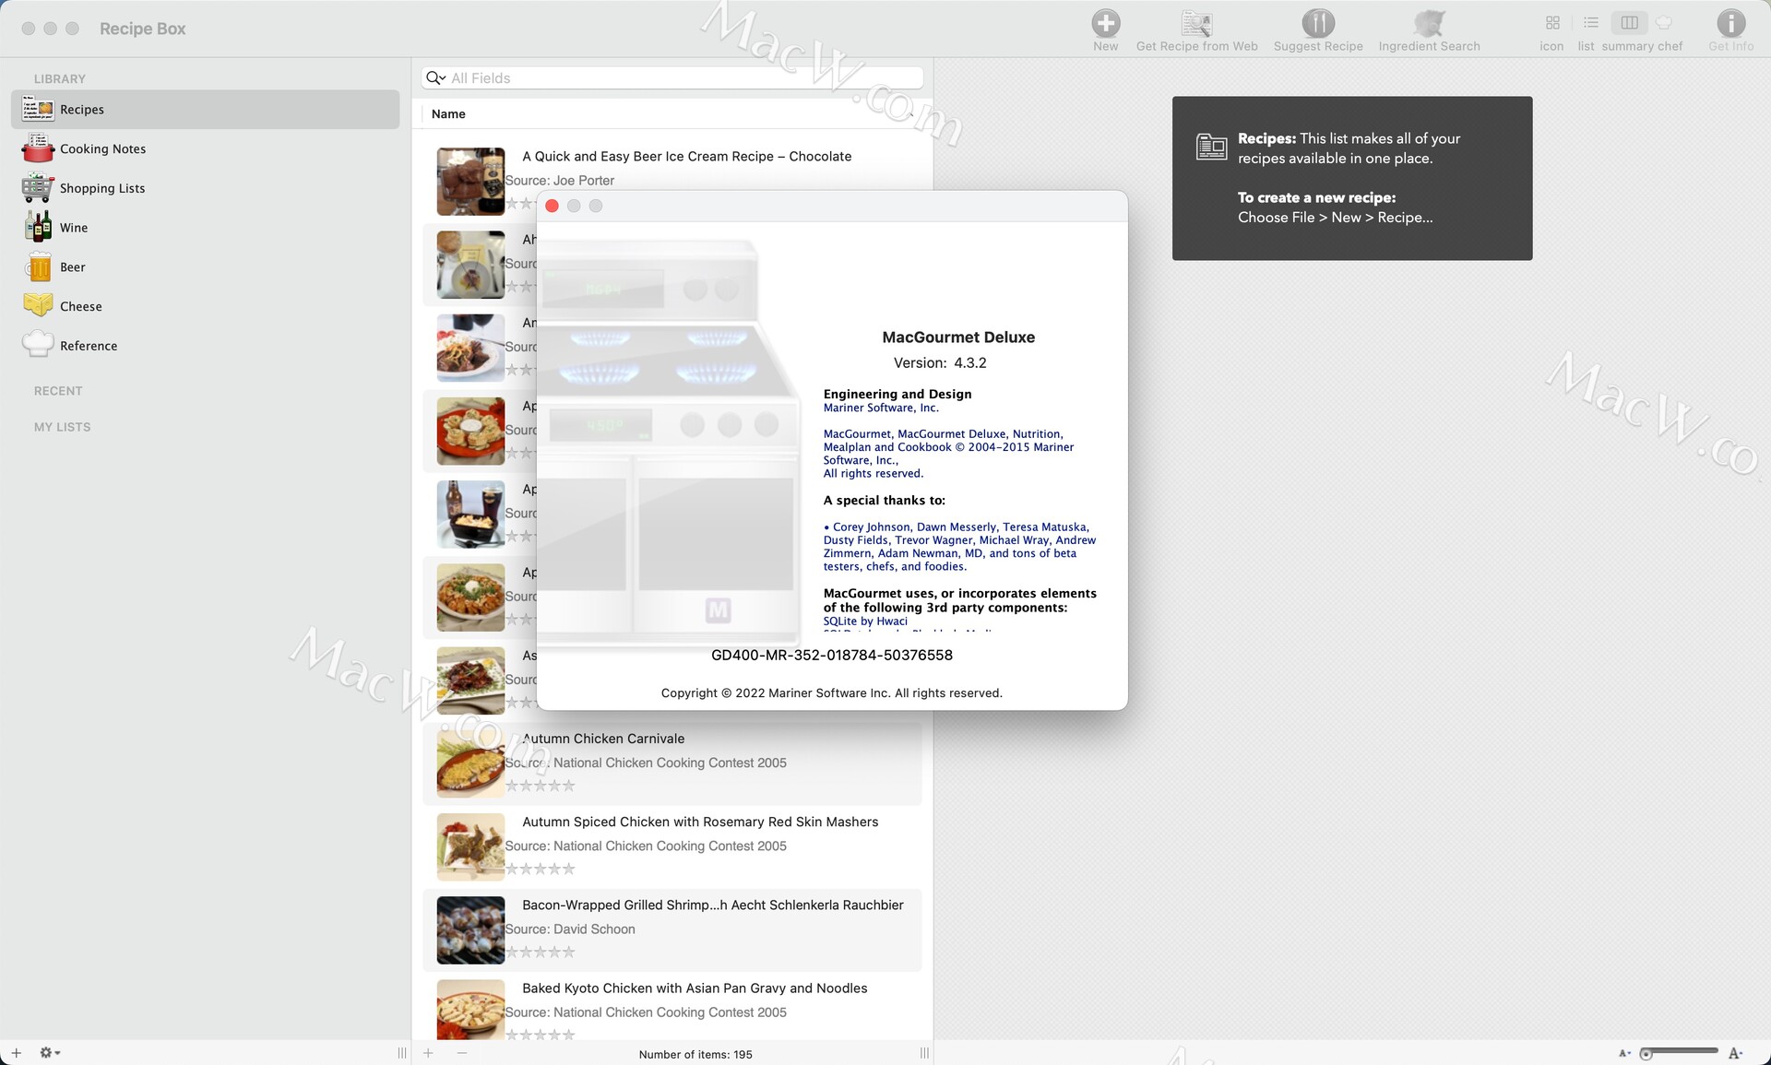The image size is (1771, 1065).
Task: Close the MacGourmet Deluxe about window
Action: click(552, 206)
